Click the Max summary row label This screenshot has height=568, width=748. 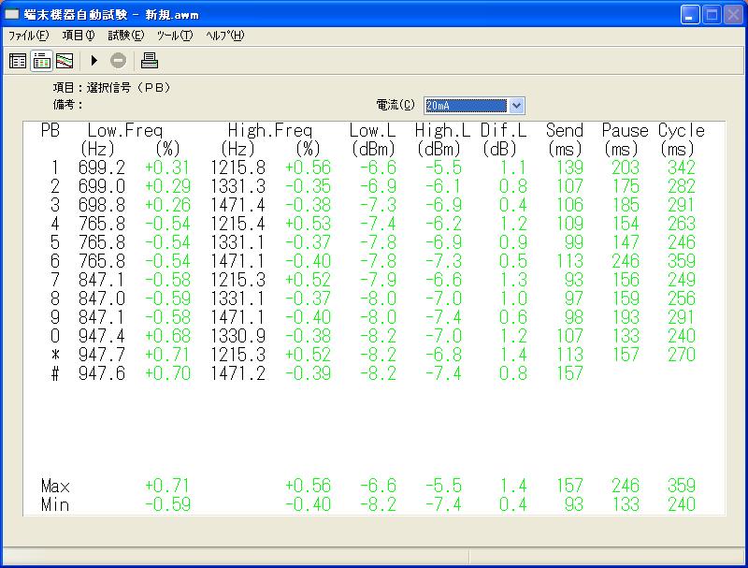pyautogui.click(x=55, y=486)
